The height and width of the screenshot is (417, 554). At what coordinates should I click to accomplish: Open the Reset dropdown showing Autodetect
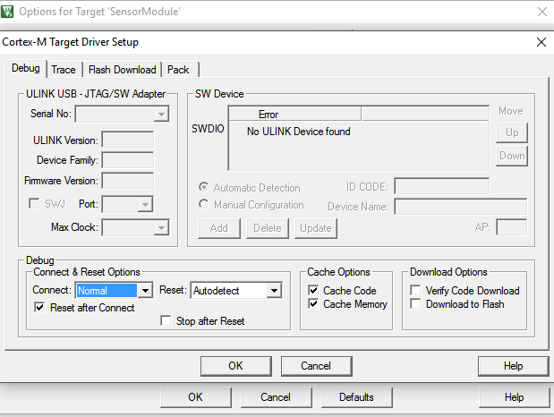(236, 291)
